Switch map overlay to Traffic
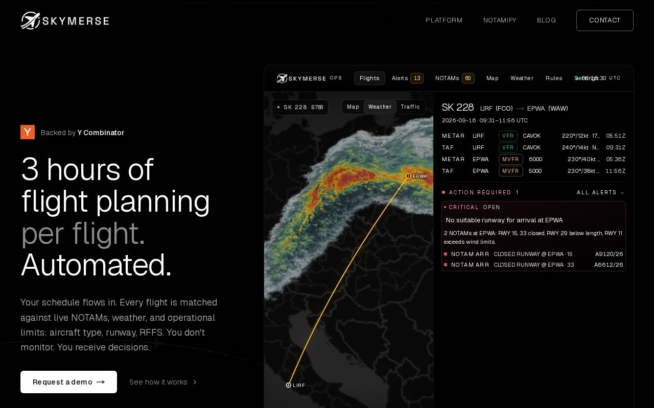The width and height of the screenshot is (654, 408). [410, 107]
